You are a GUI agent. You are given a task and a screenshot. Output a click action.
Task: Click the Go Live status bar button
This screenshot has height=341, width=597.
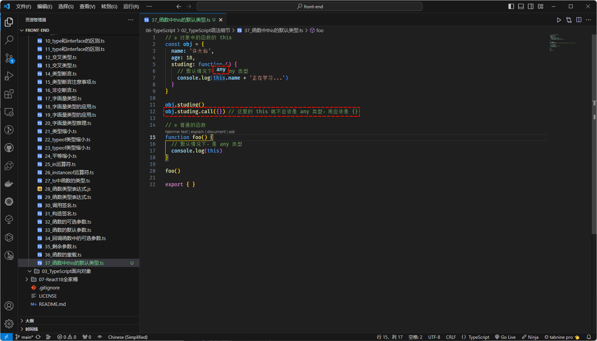click(x=505, y=337)
